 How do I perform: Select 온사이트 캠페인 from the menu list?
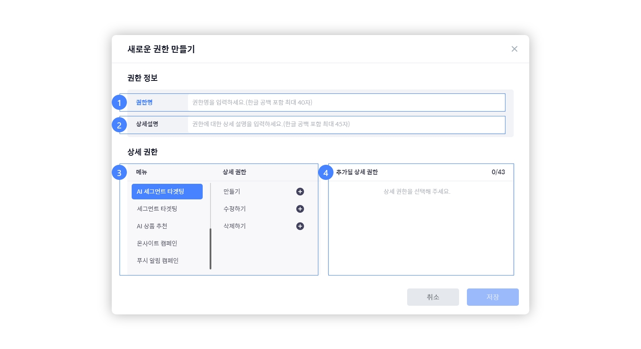(x=157, y=243)
